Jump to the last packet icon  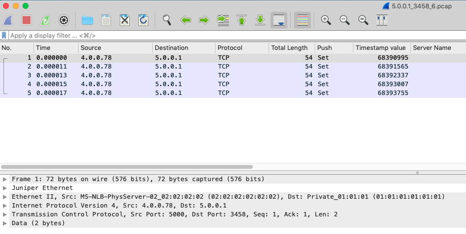point(260,20)
